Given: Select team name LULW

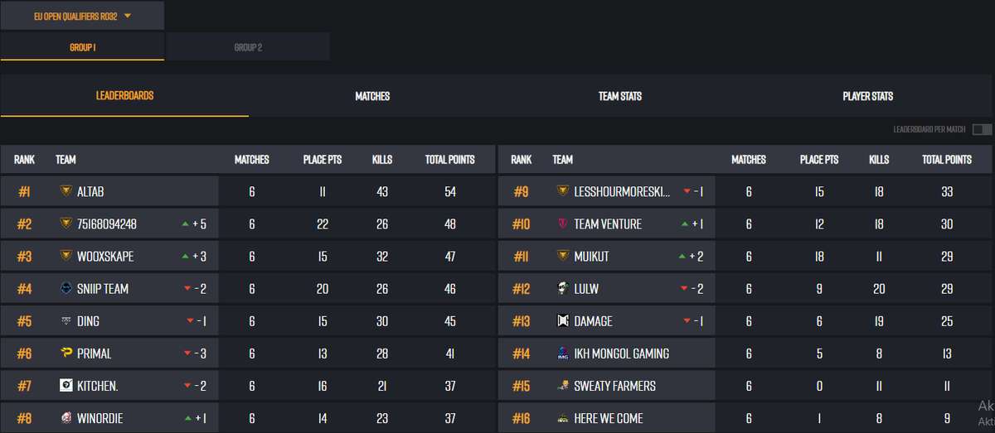Looking at the screenshot, I should (586, 289).
